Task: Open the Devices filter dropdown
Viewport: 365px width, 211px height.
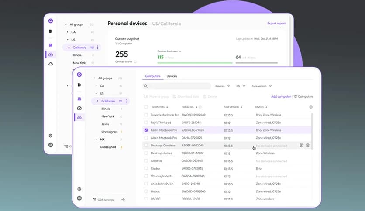Action: pyautogui.click(x=222, y=86)
